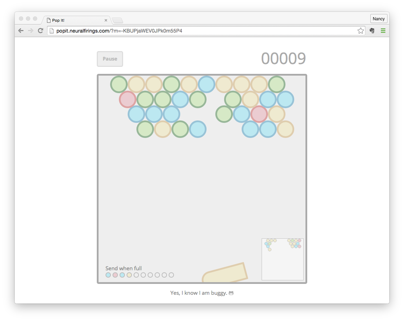Click the red bubble in left cluster
404x321 pixels.
(128, 99)
